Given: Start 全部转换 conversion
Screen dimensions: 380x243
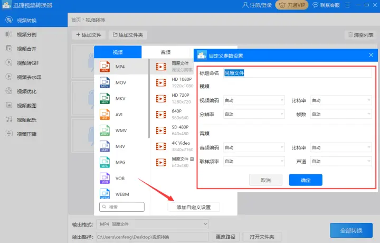Looking at the screenshot, I should (x=351, y=230).
